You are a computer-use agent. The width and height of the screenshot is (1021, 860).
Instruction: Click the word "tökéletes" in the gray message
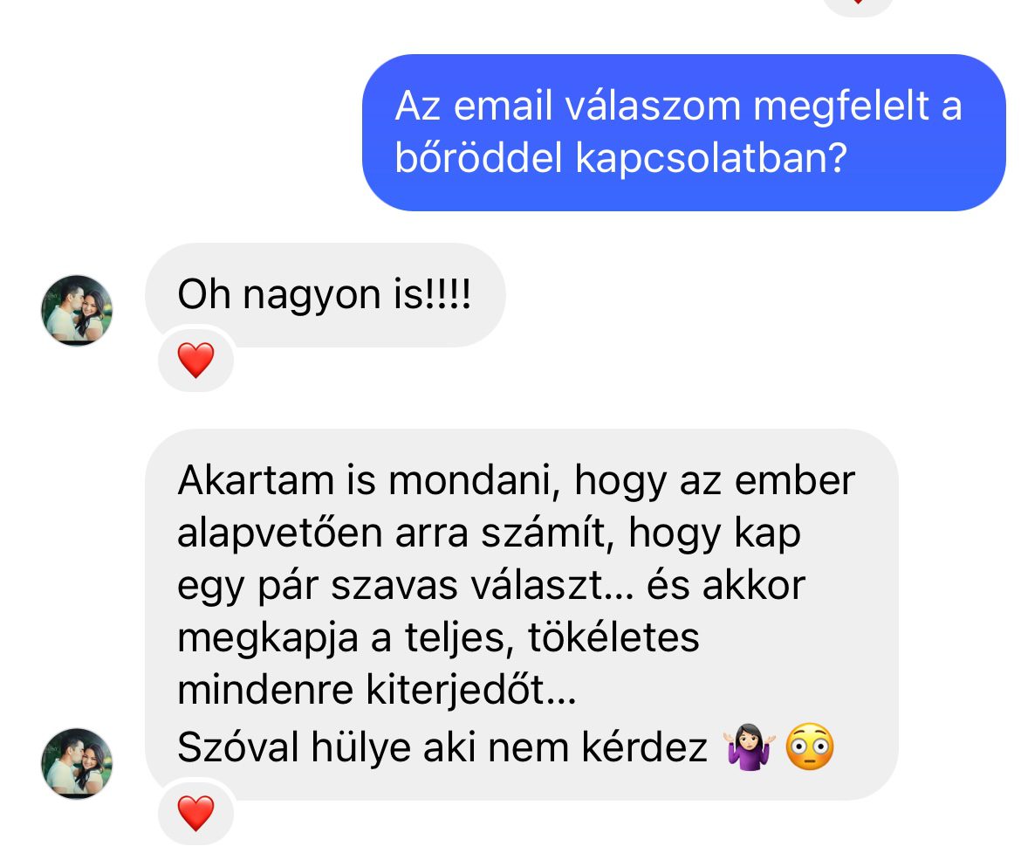point(613,637)
